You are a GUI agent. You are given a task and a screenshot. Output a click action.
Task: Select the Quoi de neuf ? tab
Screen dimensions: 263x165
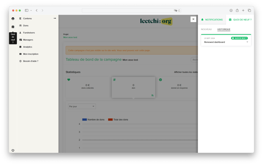point(240,20)
